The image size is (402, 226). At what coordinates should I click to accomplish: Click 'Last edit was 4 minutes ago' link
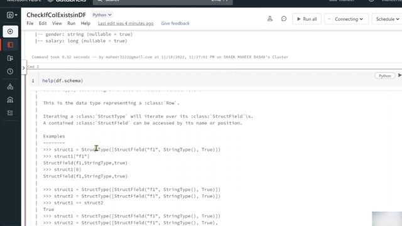click(126, 23)
